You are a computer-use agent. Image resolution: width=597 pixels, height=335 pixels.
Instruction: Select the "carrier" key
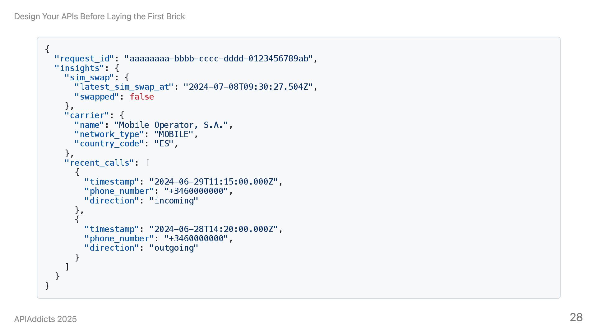pyautogui.click(x=87, y=115)
